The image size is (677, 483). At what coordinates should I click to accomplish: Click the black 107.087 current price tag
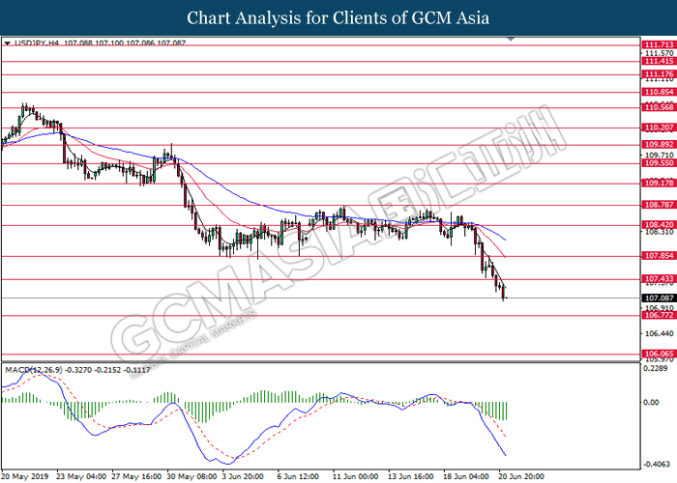point(658,298)
